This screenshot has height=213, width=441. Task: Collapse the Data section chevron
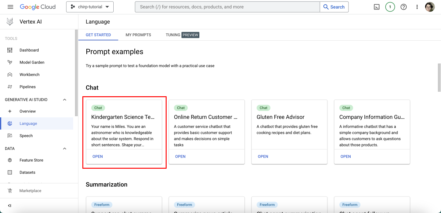pyautogui.click(x=65, y=149)
